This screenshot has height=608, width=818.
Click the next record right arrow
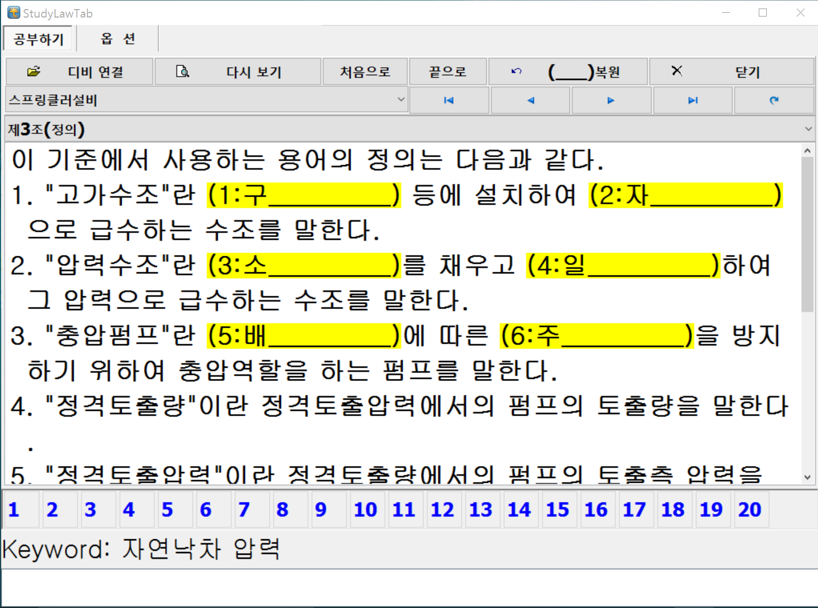[x=611, y=100]
